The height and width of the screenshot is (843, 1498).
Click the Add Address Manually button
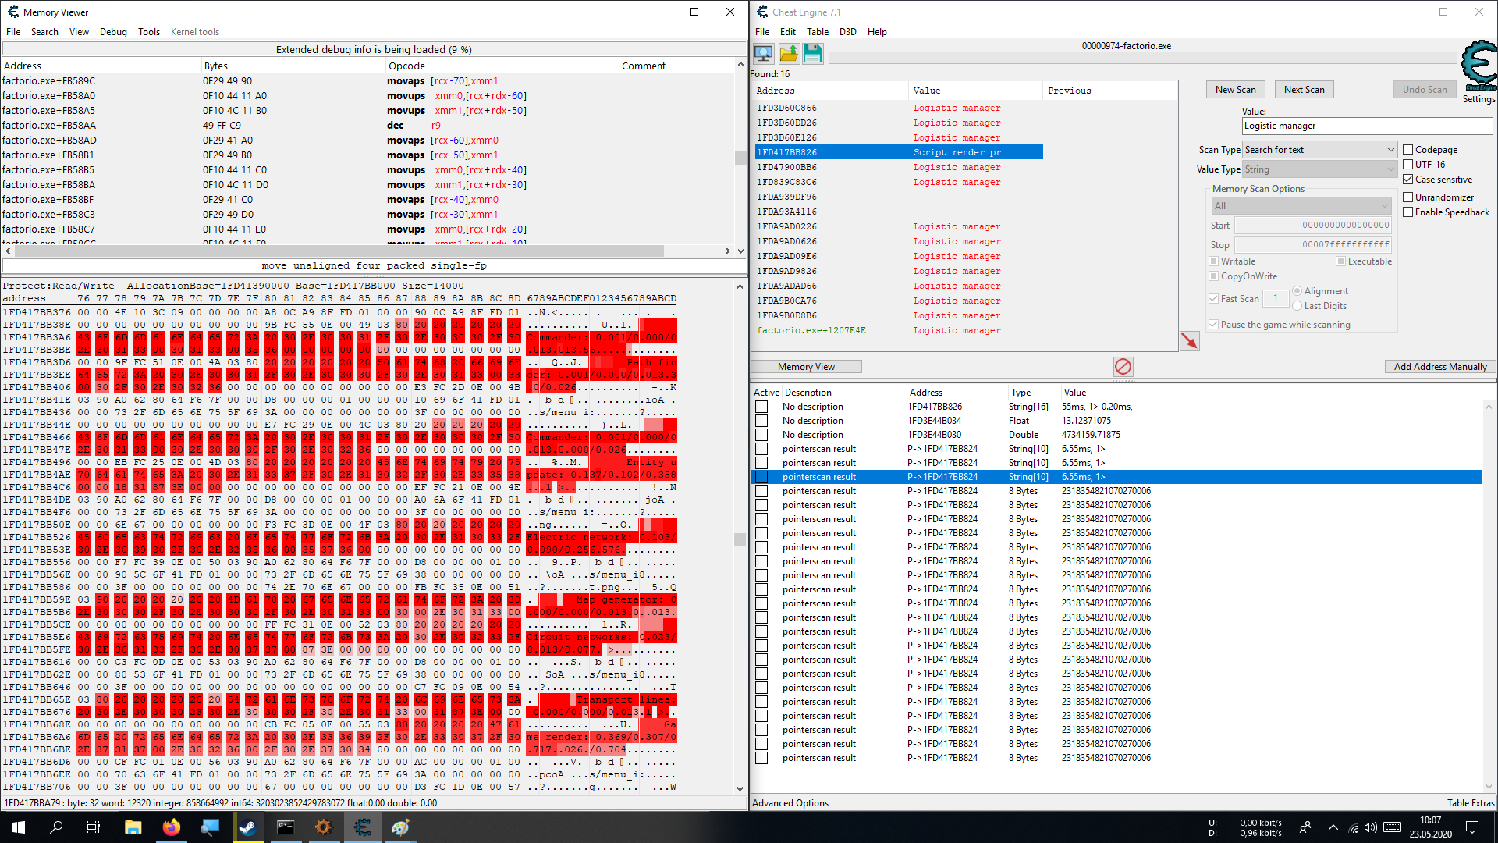[x=1439, y=366]
